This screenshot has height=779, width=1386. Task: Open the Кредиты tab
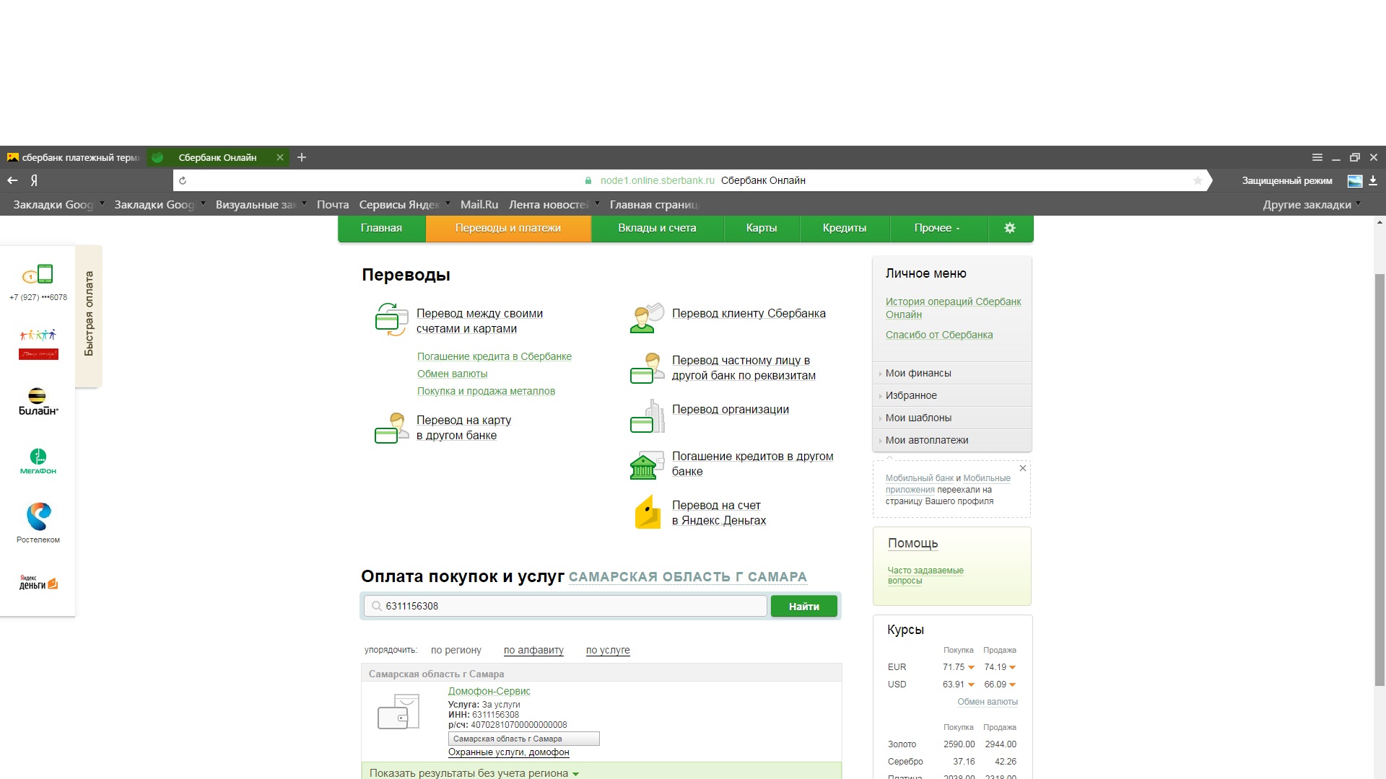tap(845, 228)
